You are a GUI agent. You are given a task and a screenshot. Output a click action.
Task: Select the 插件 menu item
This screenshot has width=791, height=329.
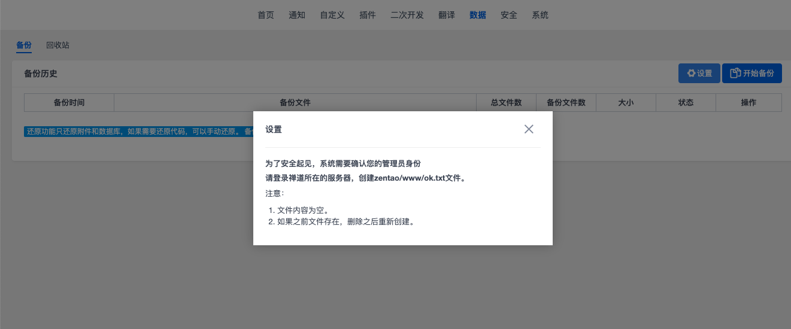click(368, 15)
